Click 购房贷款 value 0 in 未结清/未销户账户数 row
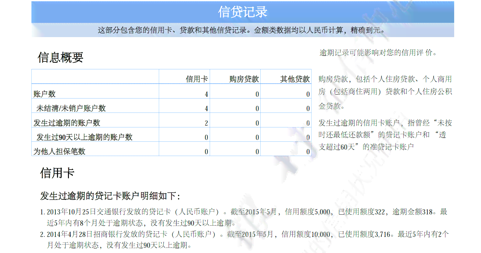The height and width of the screenshot is (253, 481). click(257, 109)
